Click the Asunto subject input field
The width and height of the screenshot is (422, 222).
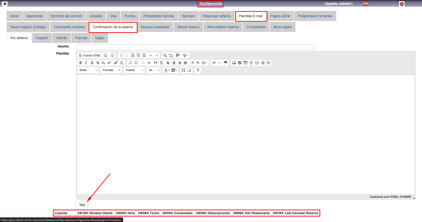coord(195,47)
